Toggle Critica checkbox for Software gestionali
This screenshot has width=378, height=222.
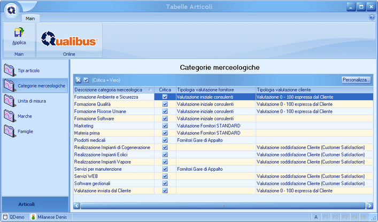pyautogui.click(x=165, y=183)
